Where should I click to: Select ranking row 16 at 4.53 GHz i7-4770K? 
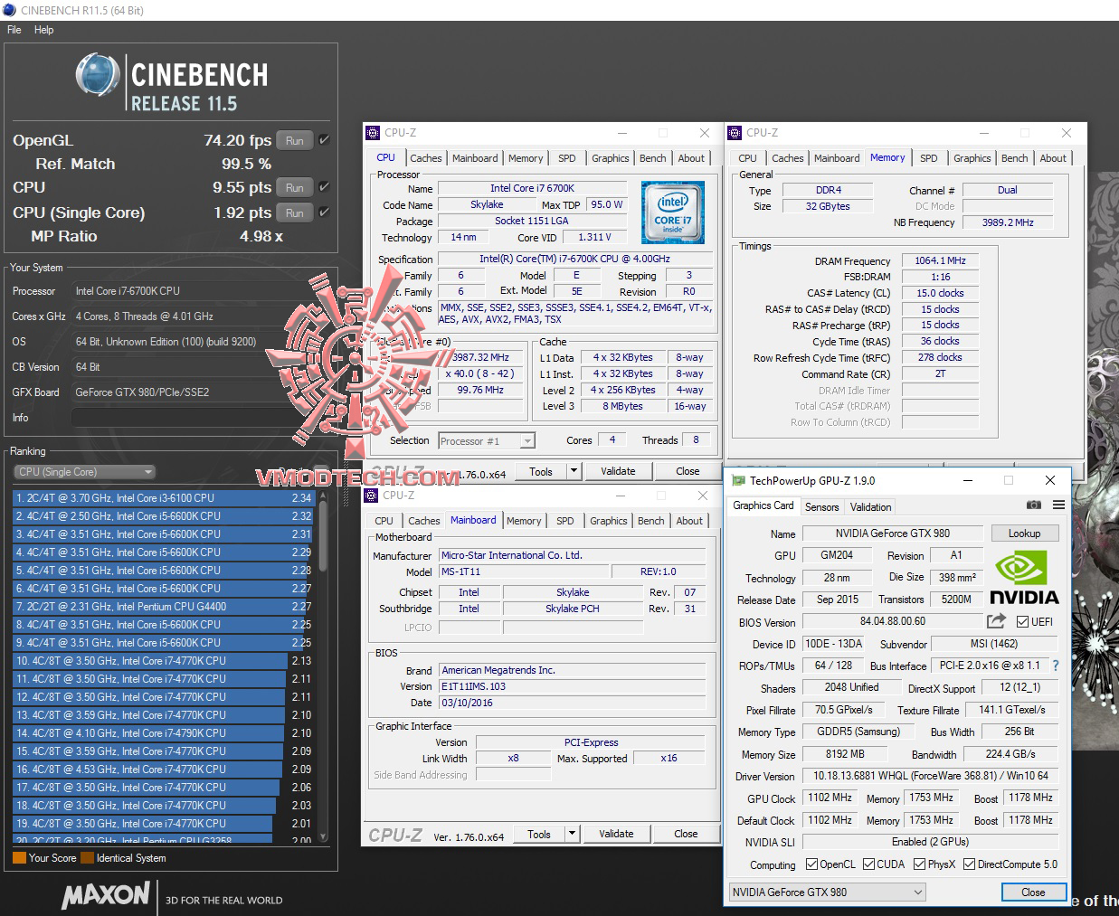coord(163,769)
